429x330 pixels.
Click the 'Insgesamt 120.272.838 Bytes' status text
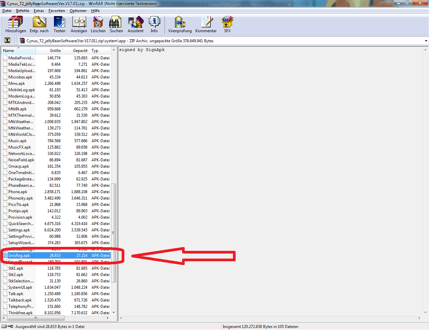point(260,327)
